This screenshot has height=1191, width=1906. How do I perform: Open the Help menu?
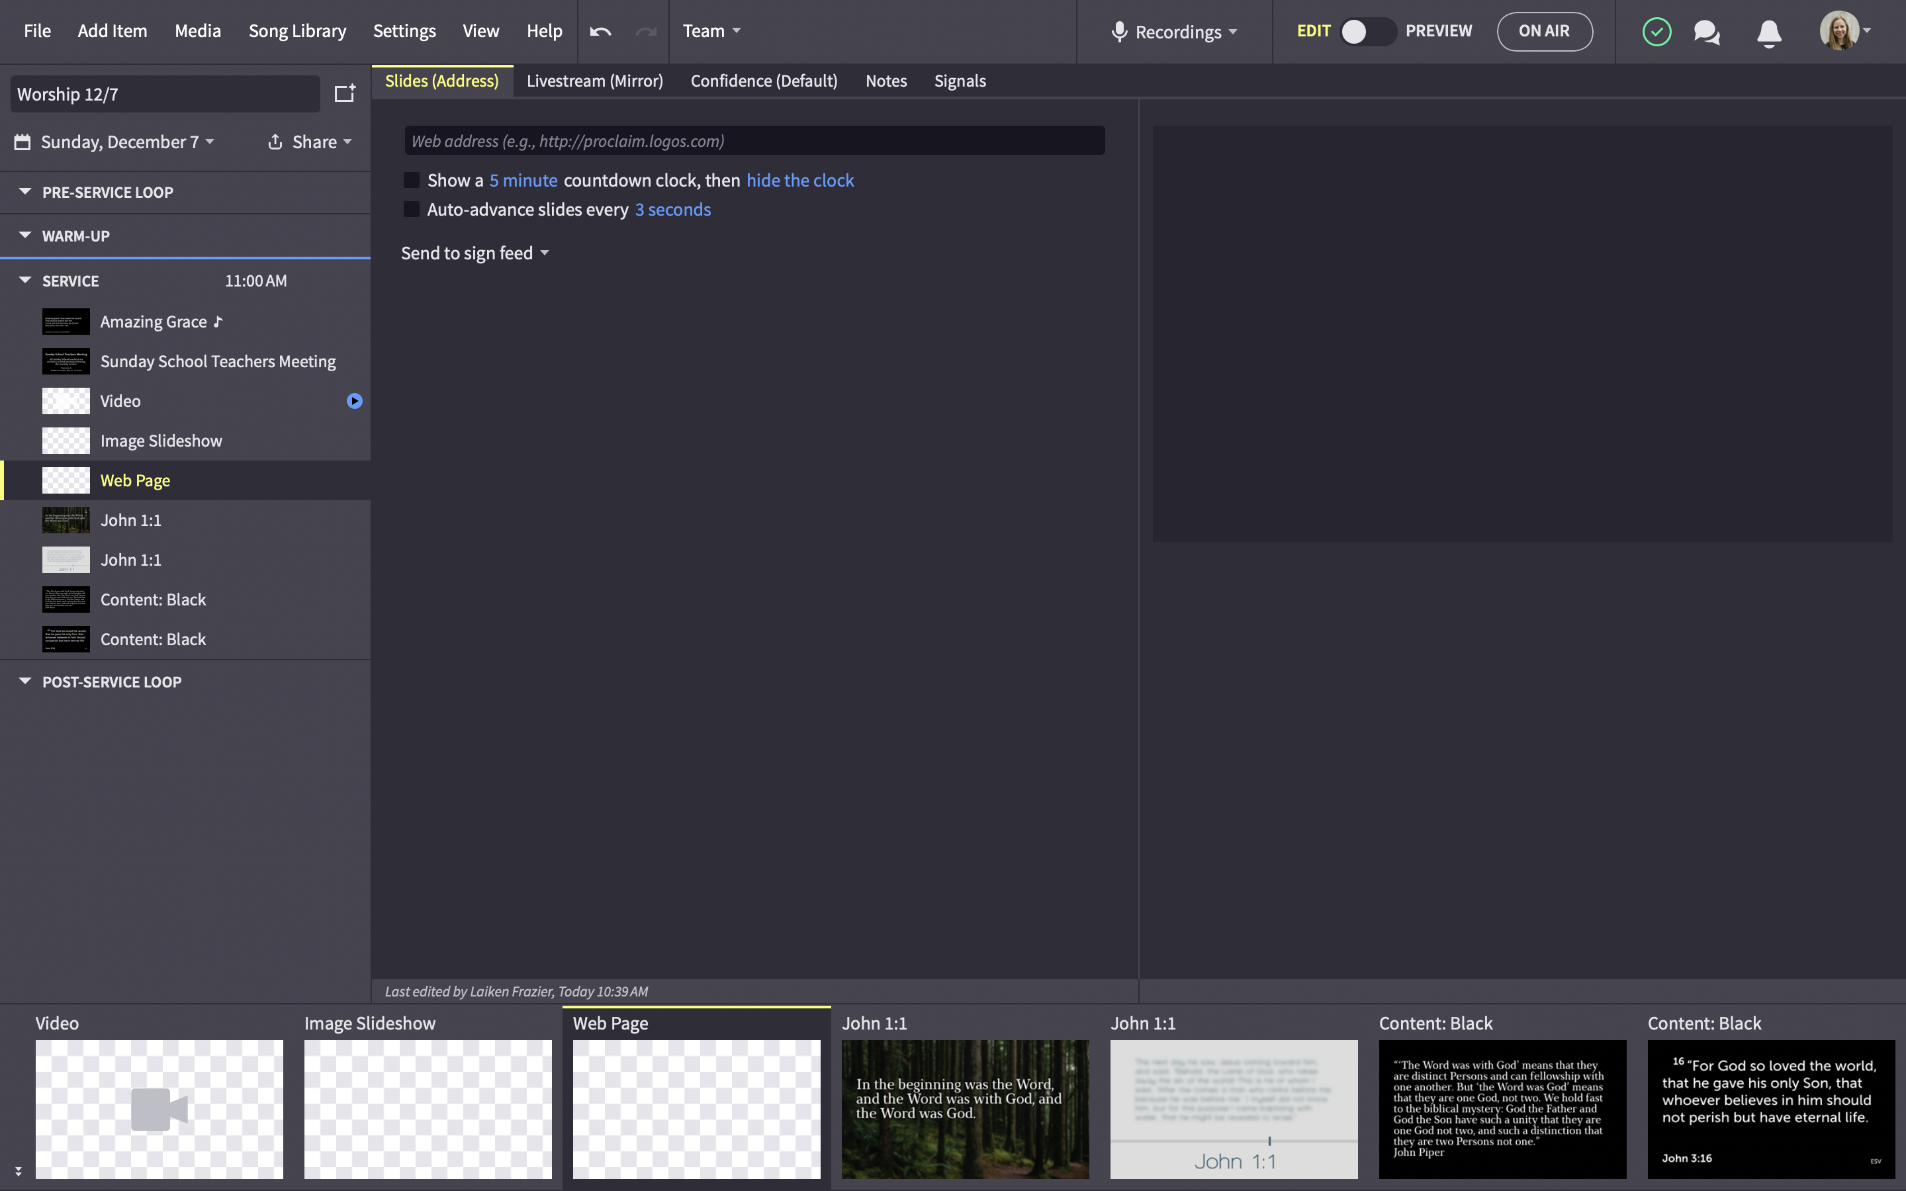pos(544,30)
